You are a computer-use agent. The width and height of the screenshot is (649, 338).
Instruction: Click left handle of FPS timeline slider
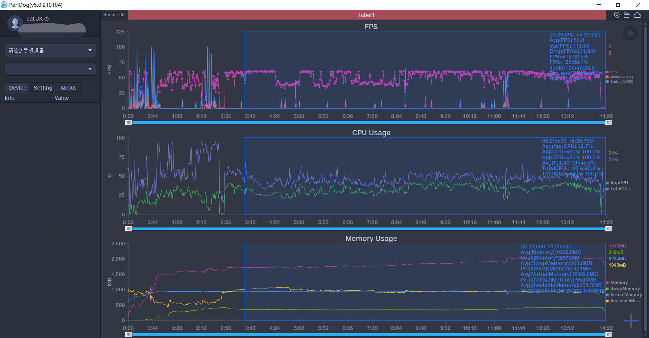coord(128,123)
